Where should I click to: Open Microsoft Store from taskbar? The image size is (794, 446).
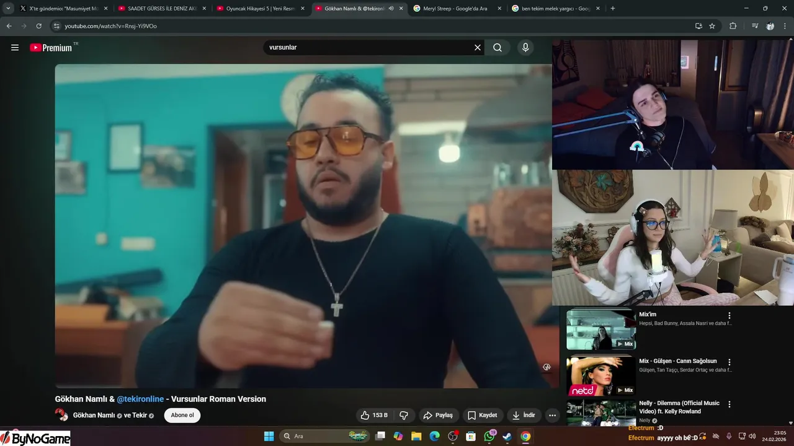click(x=471, y=436)
